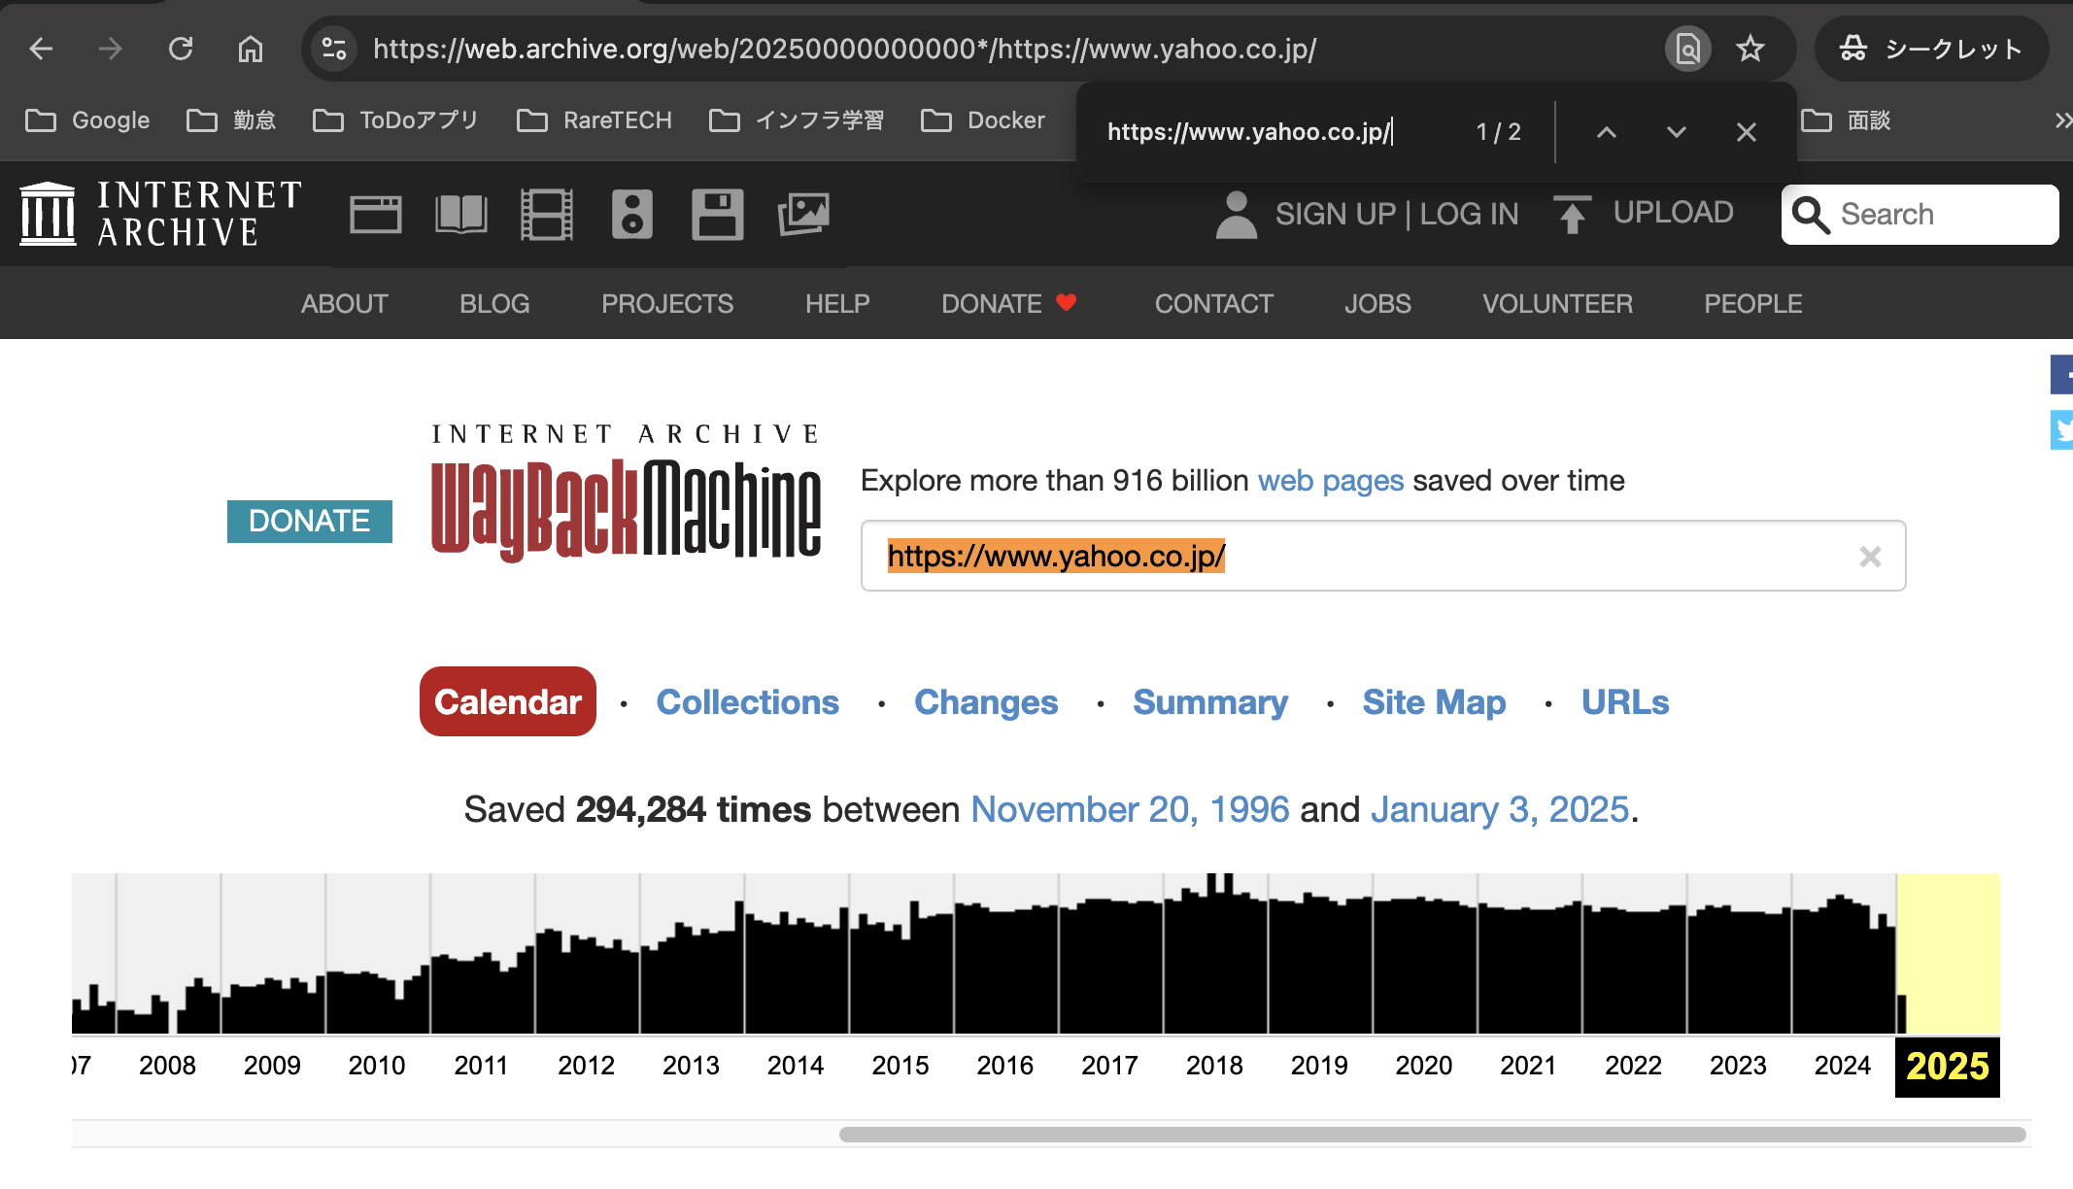Open the Video collection icon
Screen dimensions: 2073x1189
point(546,214)
